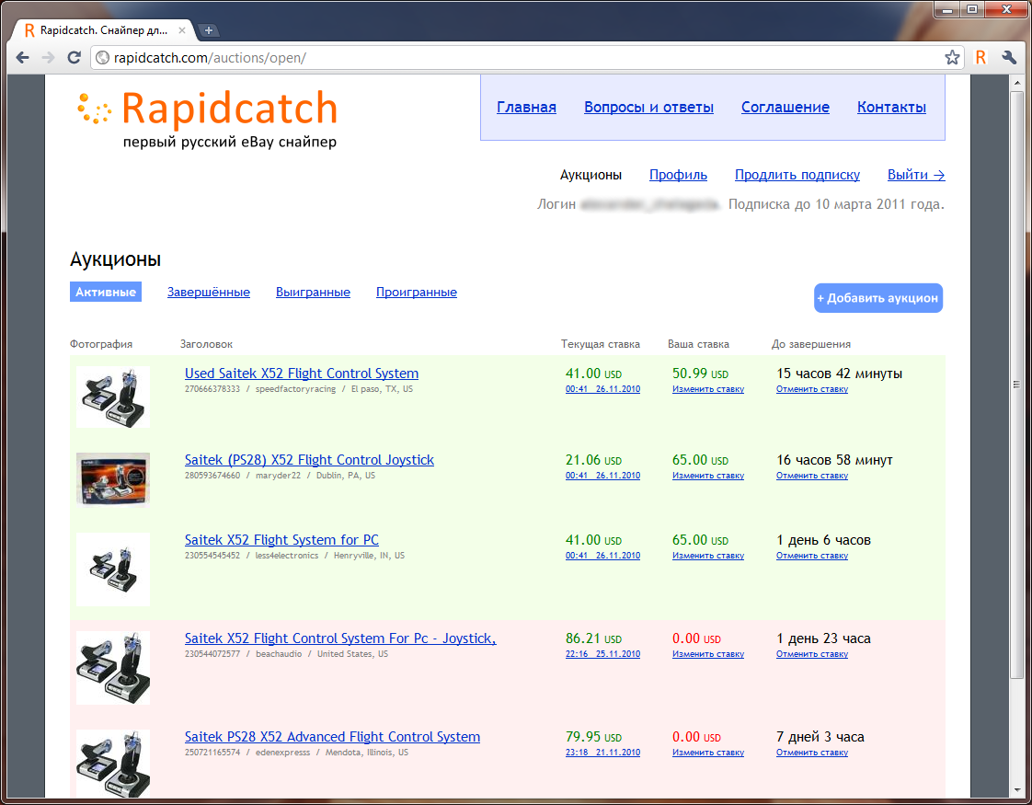Open Главная navigation link
Image resolution: width=1032 pixels, height=805 pixels.
coord(526,108)
